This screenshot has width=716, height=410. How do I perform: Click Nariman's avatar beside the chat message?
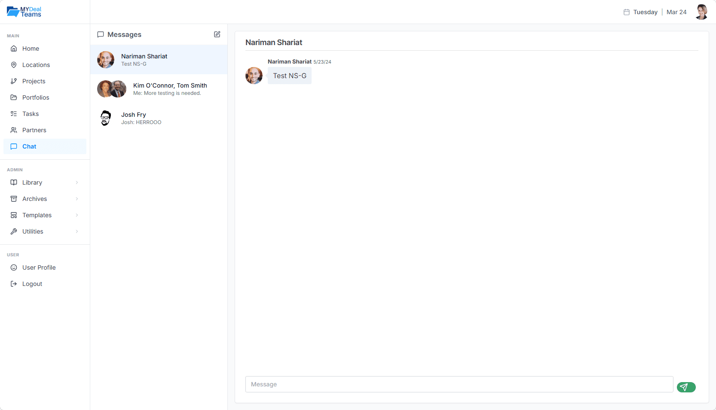click(x=254, y=76)
